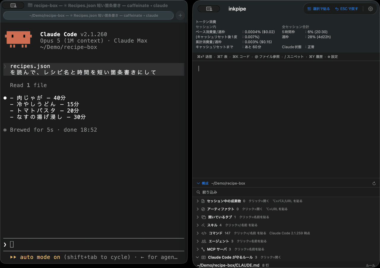This screenshot has height=268, width=380.
Task: Click the inkpipe text editor area
Action: pos(286,119)
